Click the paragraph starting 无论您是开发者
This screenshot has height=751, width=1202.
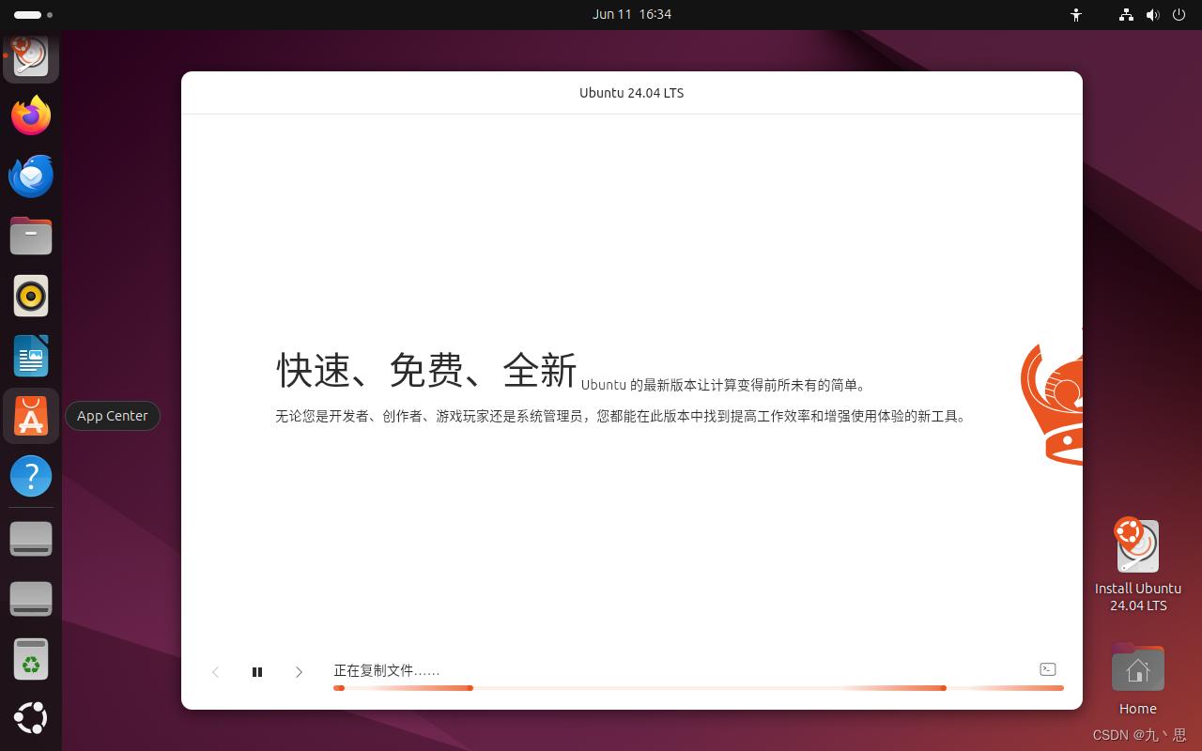pos(621,416)
